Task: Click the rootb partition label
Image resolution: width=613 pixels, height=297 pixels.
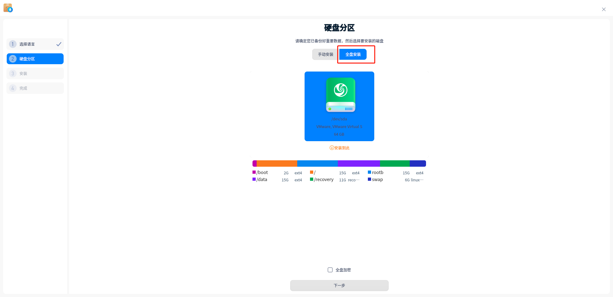Action: click(378, 172)
